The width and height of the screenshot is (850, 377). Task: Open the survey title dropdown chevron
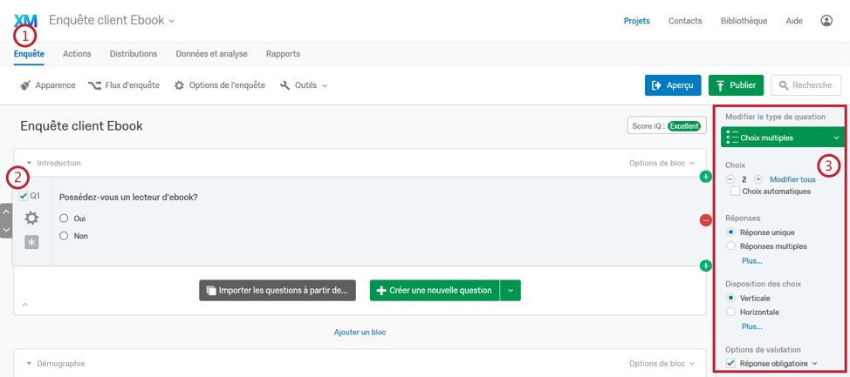172,21
